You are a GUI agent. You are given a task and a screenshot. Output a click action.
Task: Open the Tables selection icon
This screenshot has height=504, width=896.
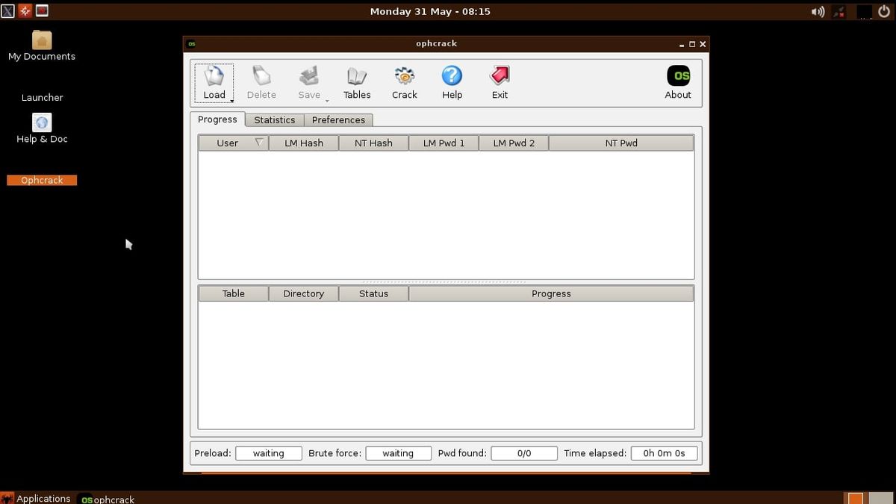click(357, 78)
